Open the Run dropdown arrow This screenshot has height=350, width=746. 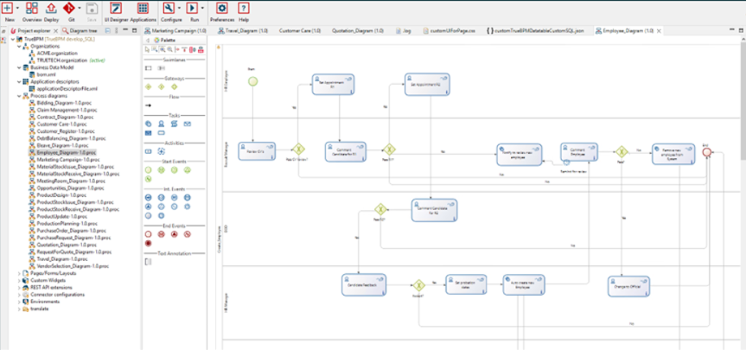point(202,8)
